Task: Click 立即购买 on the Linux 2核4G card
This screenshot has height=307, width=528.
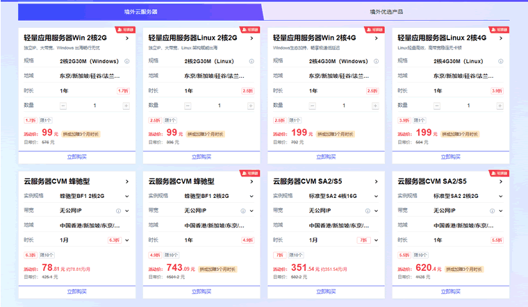Action: [x=451, y=157]
